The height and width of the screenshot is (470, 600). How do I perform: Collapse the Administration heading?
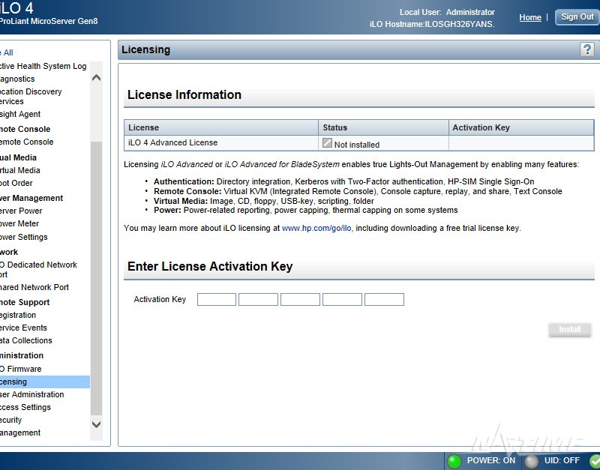pos(22,355)
